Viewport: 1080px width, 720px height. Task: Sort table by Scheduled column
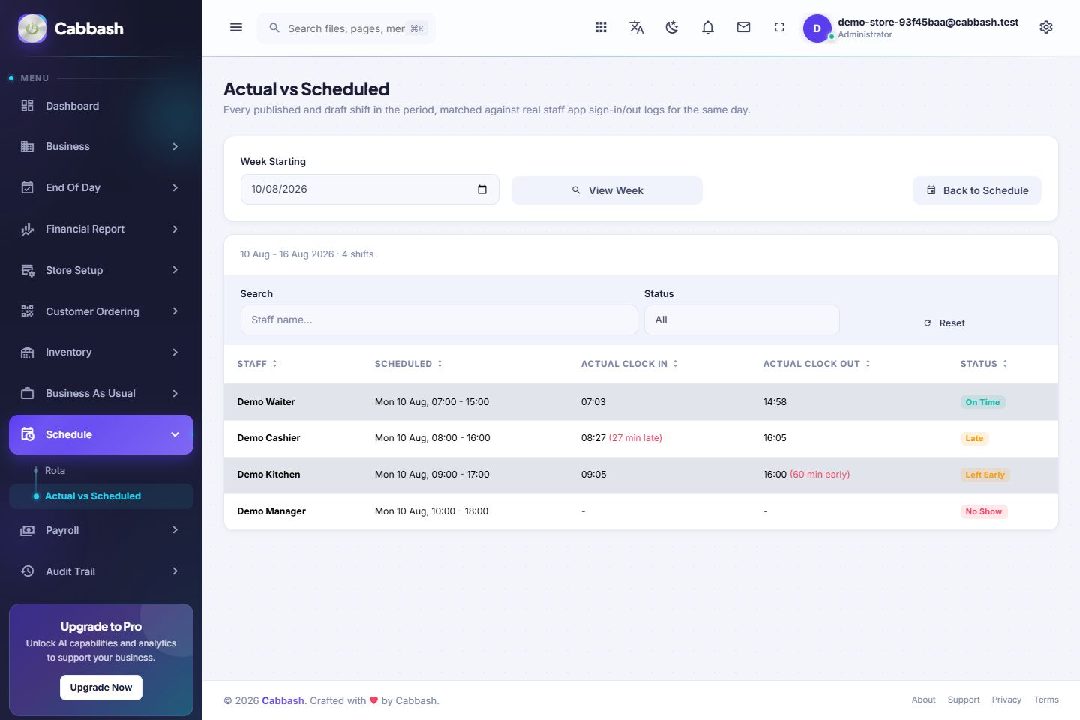click(439, 364)
